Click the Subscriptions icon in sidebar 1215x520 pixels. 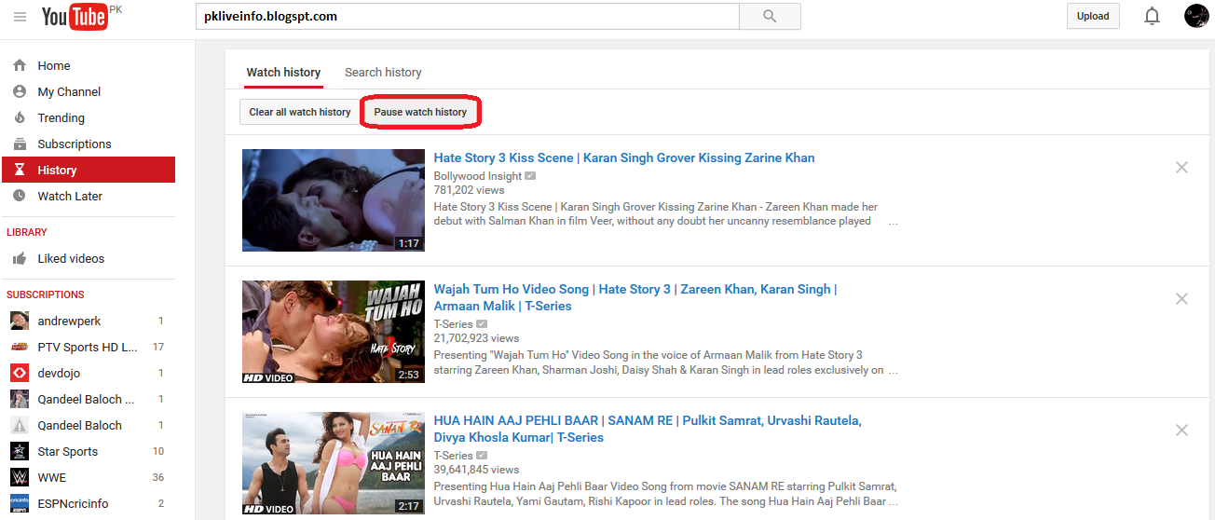click(x=20, y=144)
